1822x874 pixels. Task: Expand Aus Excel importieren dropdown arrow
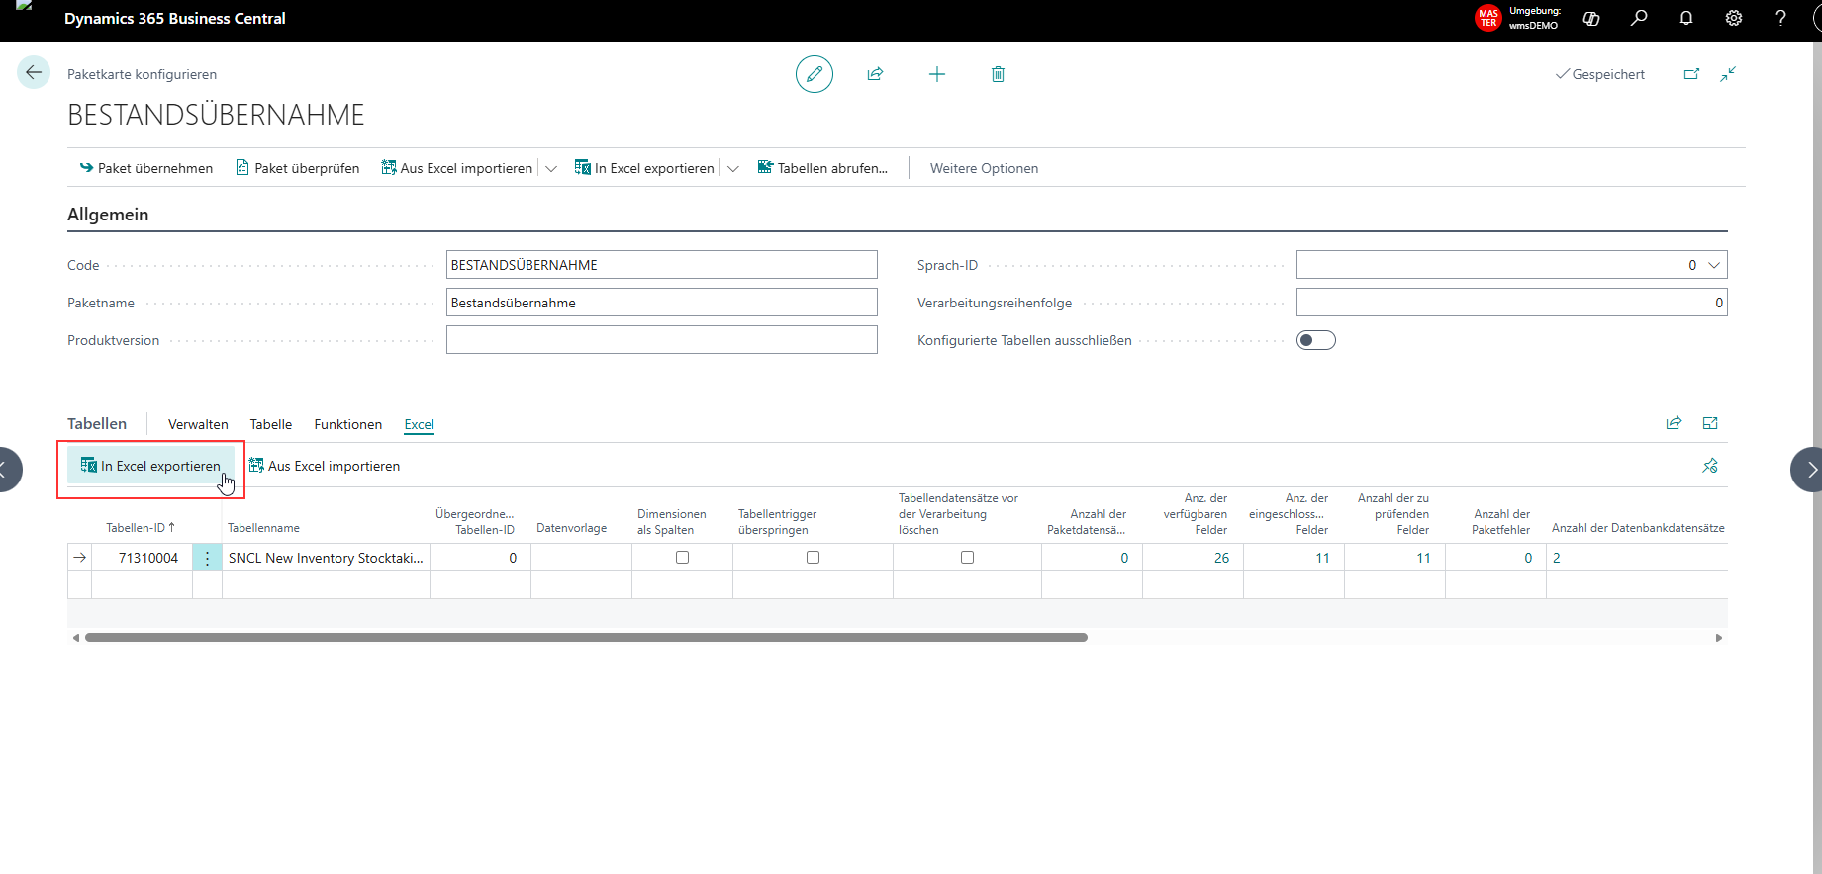pos(551,168)
